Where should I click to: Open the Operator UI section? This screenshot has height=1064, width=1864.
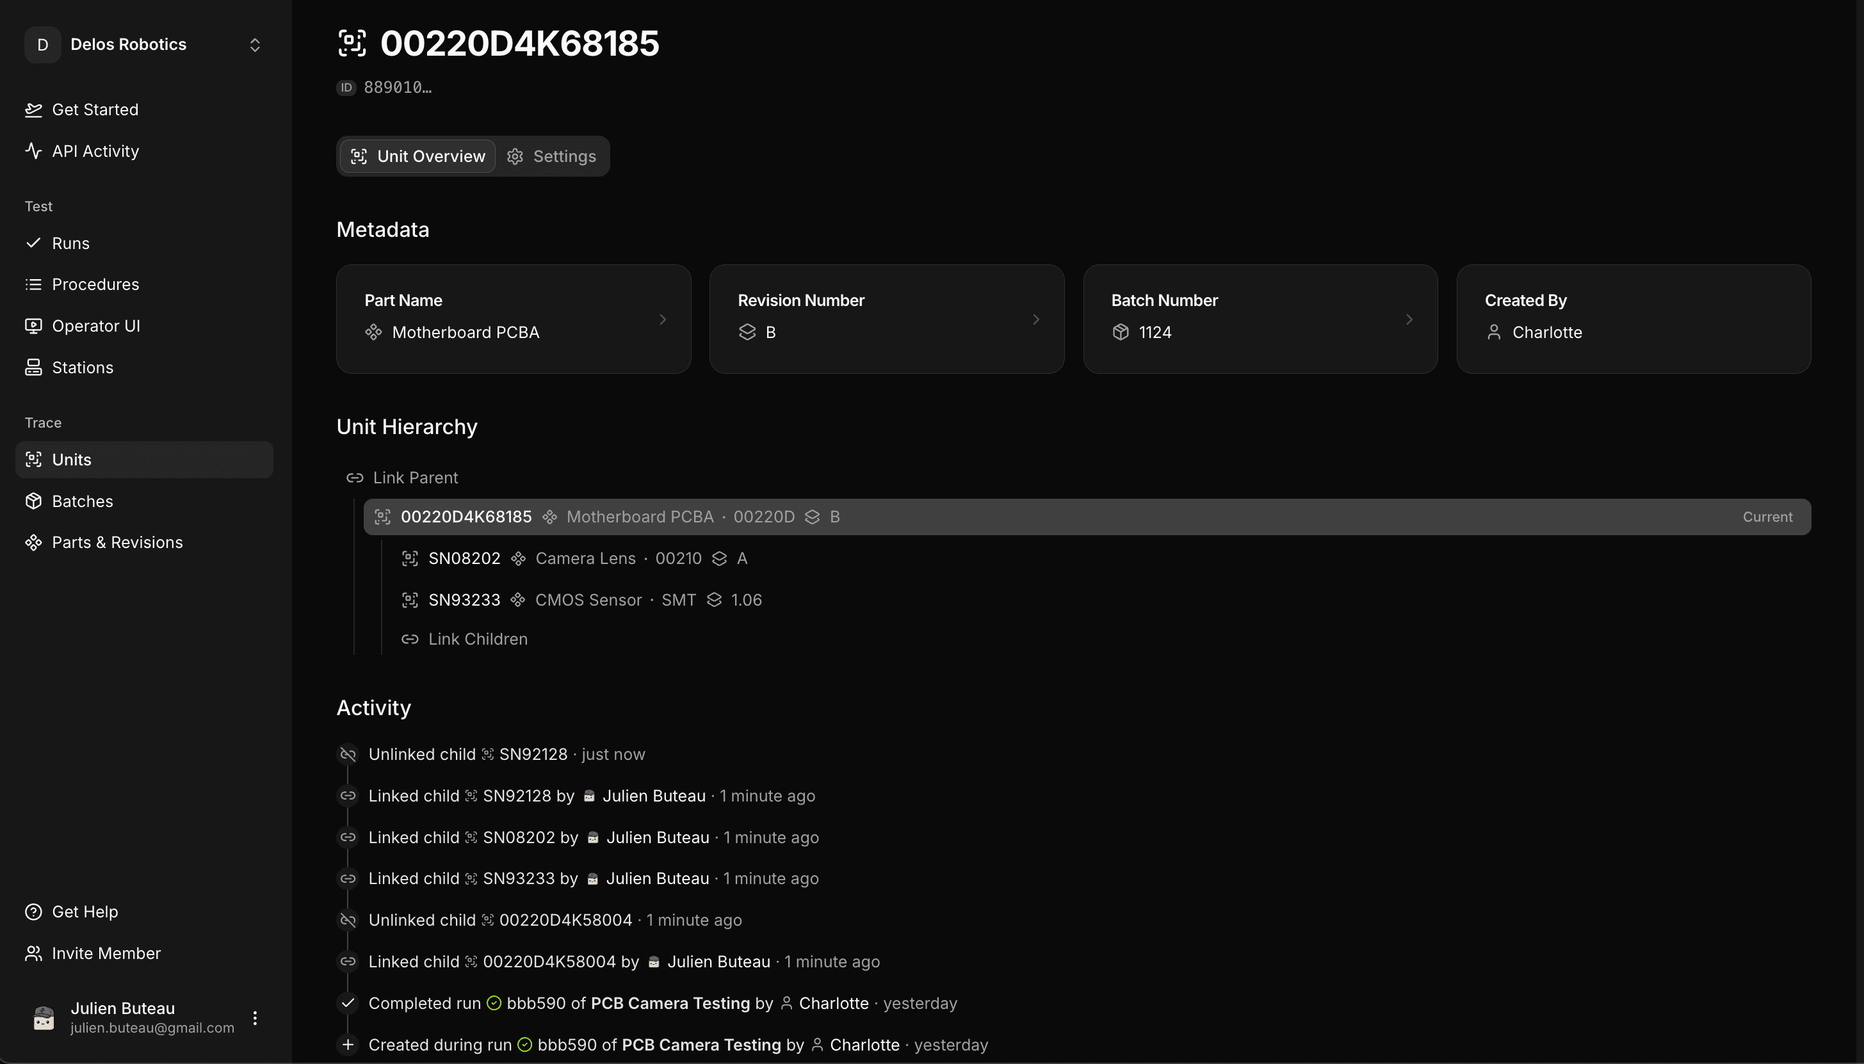click(x=95, y=326)
